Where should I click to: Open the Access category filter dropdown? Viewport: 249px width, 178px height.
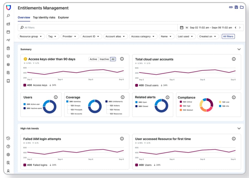[x=143, y=36]
